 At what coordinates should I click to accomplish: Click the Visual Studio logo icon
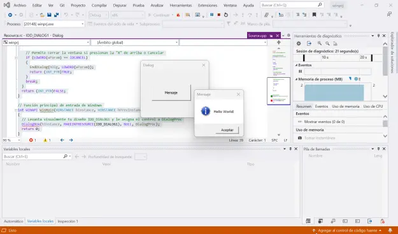7,5
